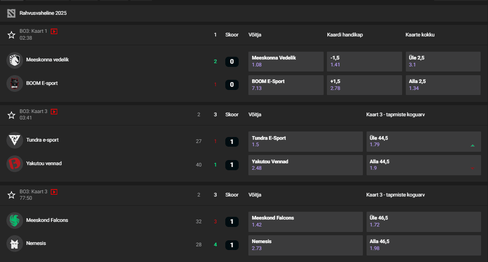Click Meeskonna vedelik team logo
Screen dimensions: 488x262
coord(15,60)
